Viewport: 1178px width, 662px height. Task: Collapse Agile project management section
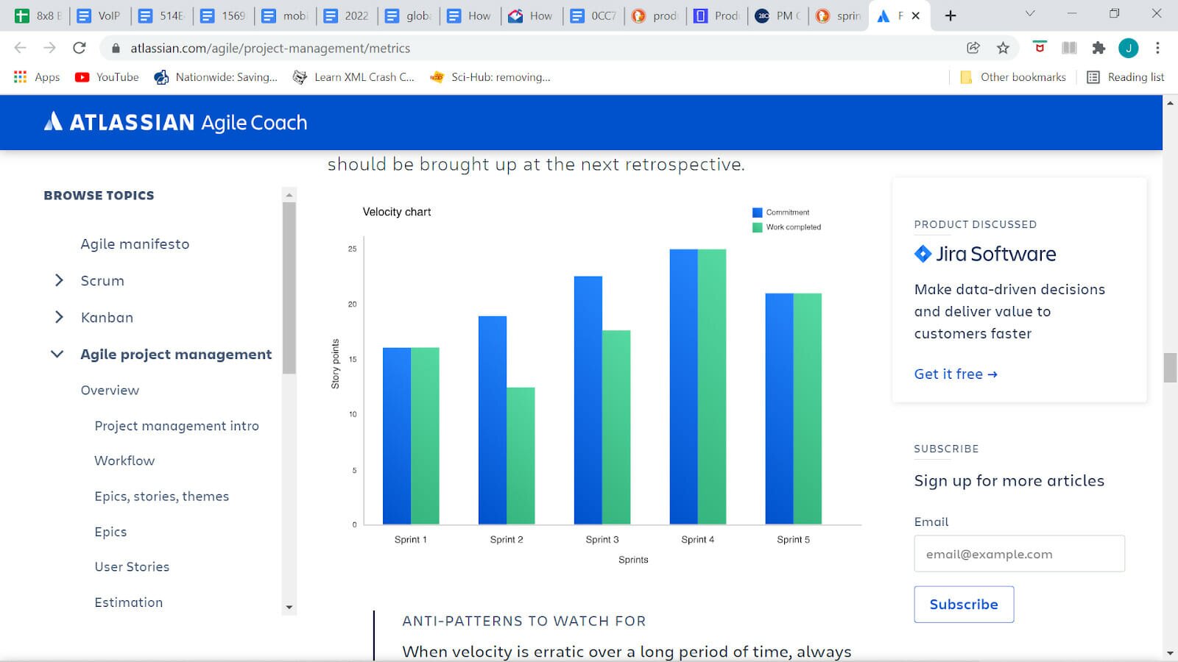coord(57,354)
